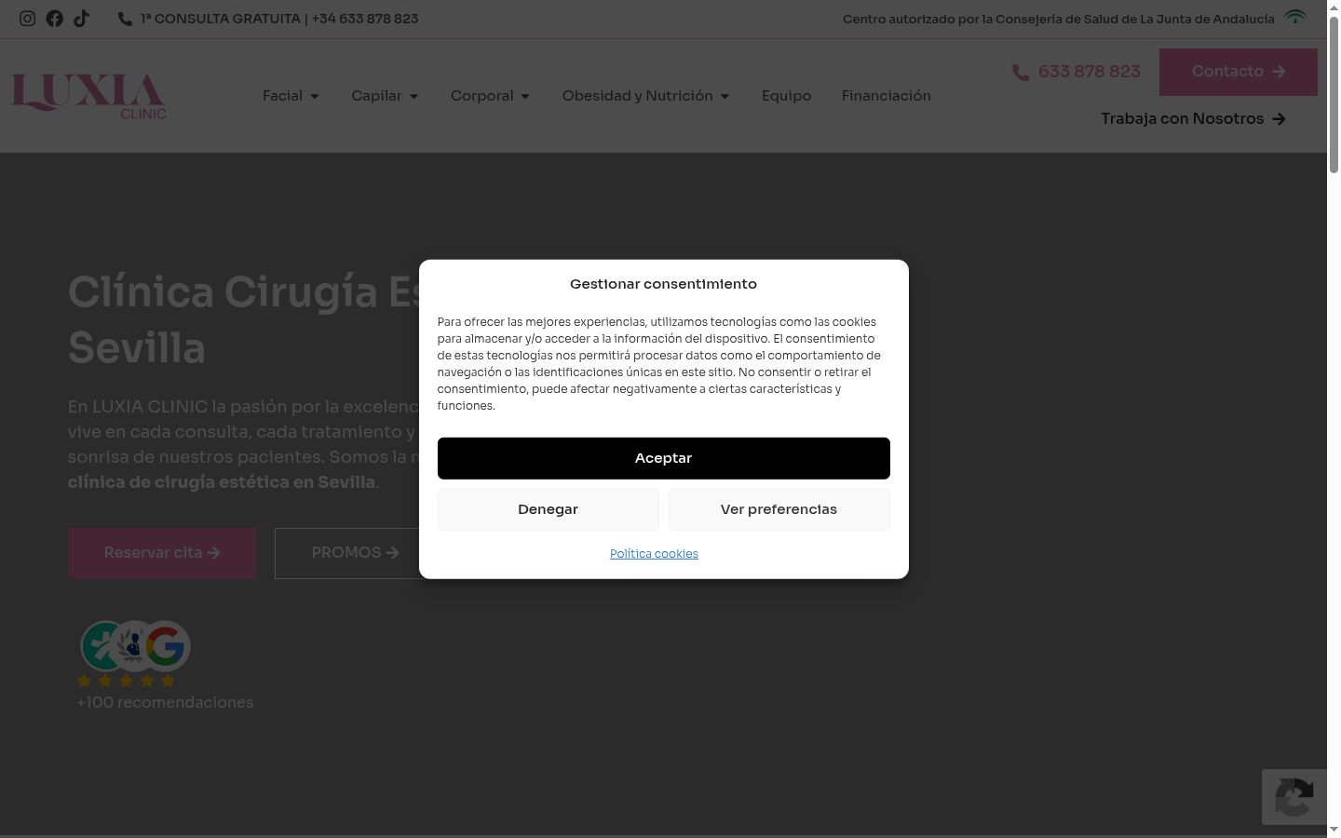
Task: Open the Equipo menu item
Action: (x=787, y=96)
